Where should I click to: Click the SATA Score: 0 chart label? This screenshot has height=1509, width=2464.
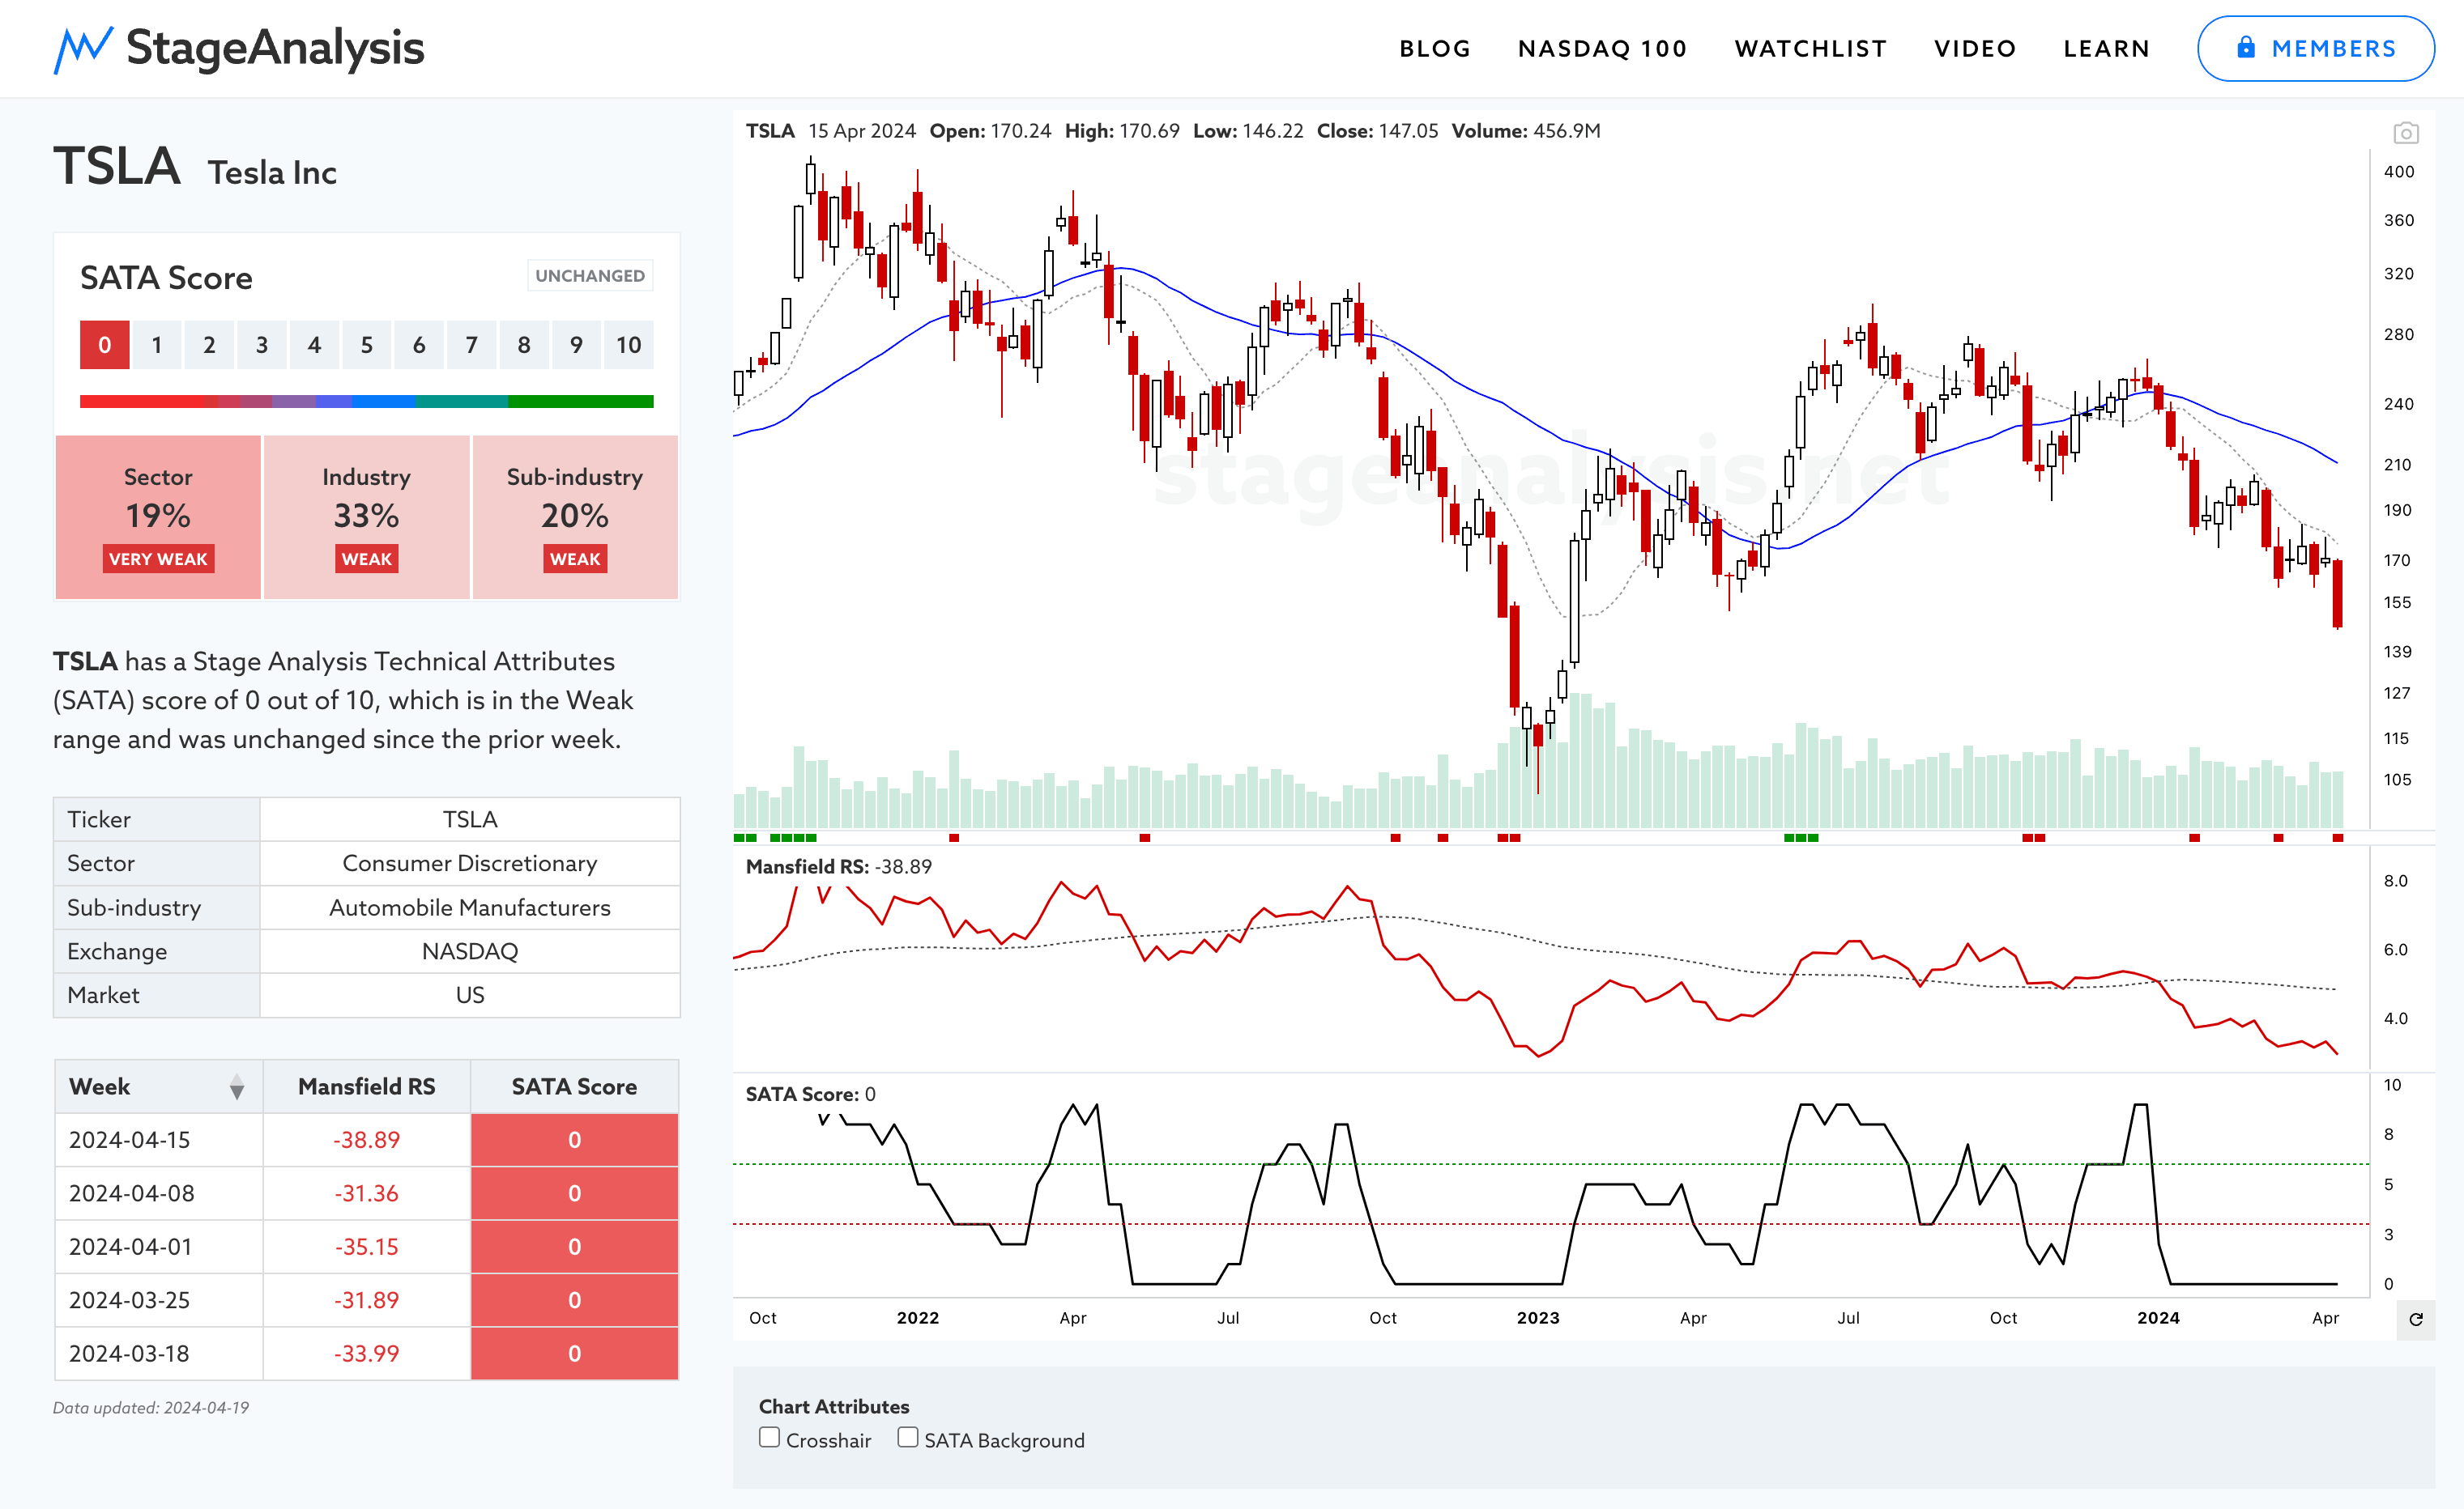click(x=811, y=1095)
